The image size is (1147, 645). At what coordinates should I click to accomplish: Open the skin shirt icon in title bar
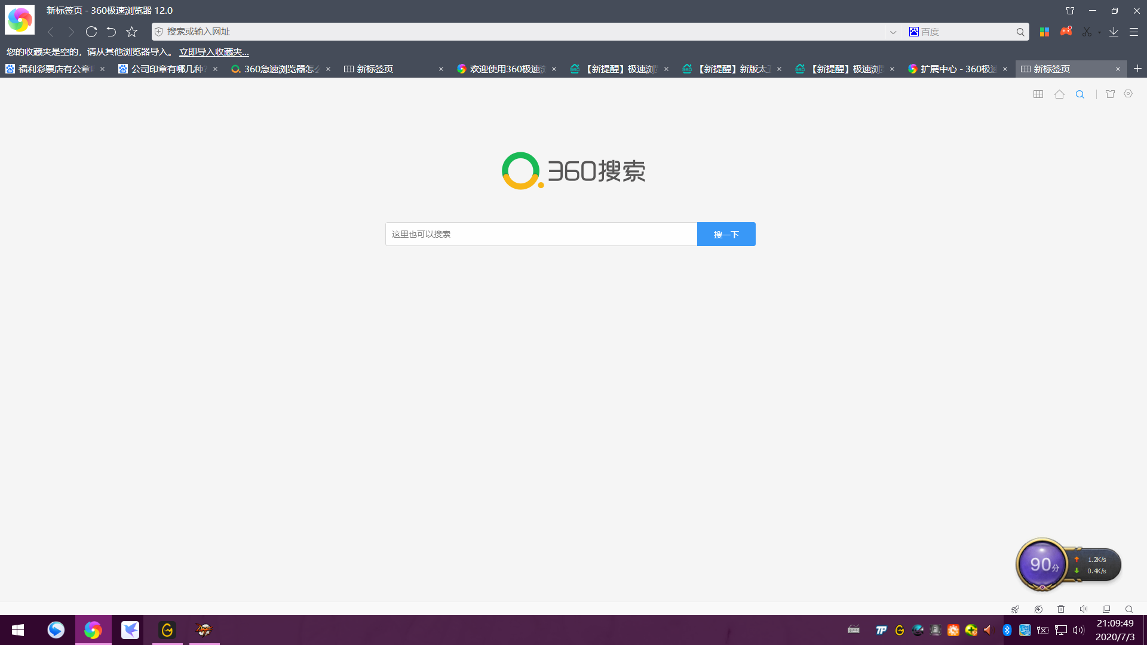click(x=1070, y=11)
